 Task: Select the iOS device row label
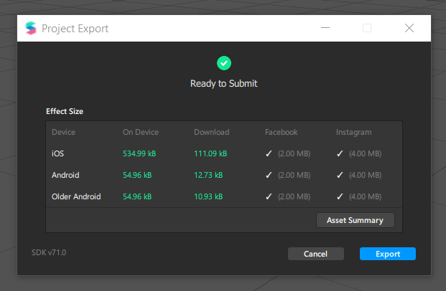click(x=57, y=153)
